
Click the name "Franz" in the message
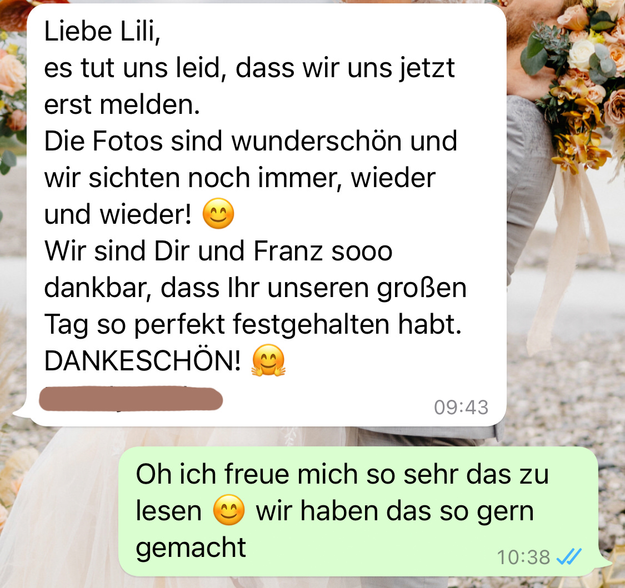point(288,251)
